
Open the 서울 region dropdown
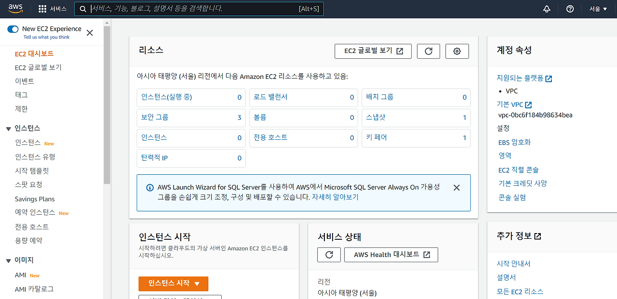coord(598,9)
